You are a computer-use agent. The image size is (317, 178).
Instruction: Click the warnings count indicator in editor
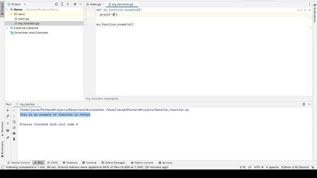pyautogui.click(x=299, y=10)
